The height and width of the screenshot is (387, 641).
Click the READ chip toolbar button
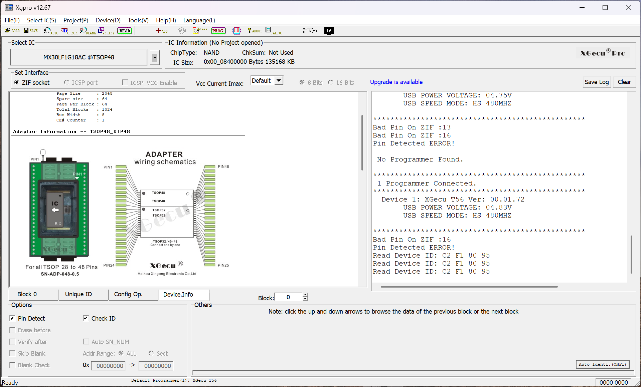click(125, 31)
